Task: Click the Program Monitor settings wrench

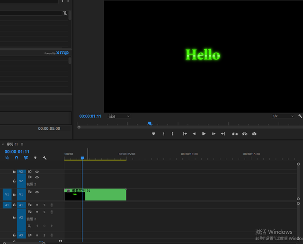Action: pyautogui.click(x=300, y=116)
